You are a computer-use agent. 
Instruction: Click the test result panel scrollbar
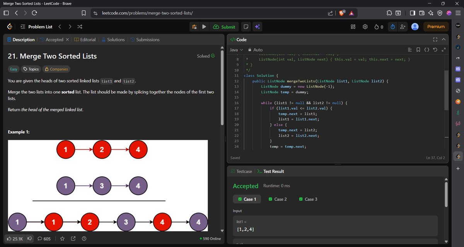click(x=446, y=194)
